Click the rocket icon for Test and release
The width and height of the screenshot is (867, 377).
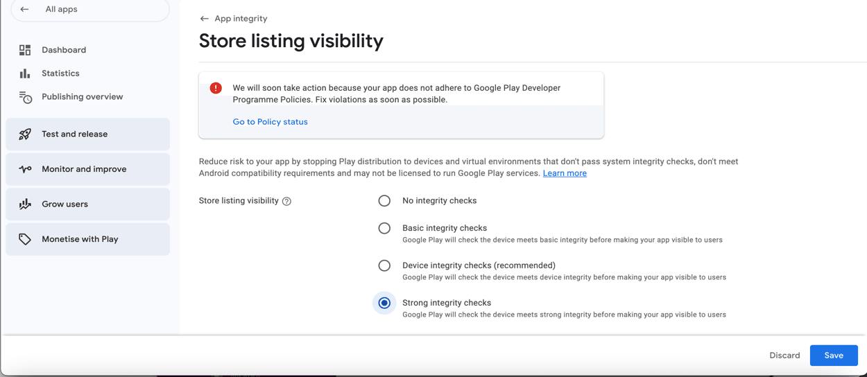[25, 134]
